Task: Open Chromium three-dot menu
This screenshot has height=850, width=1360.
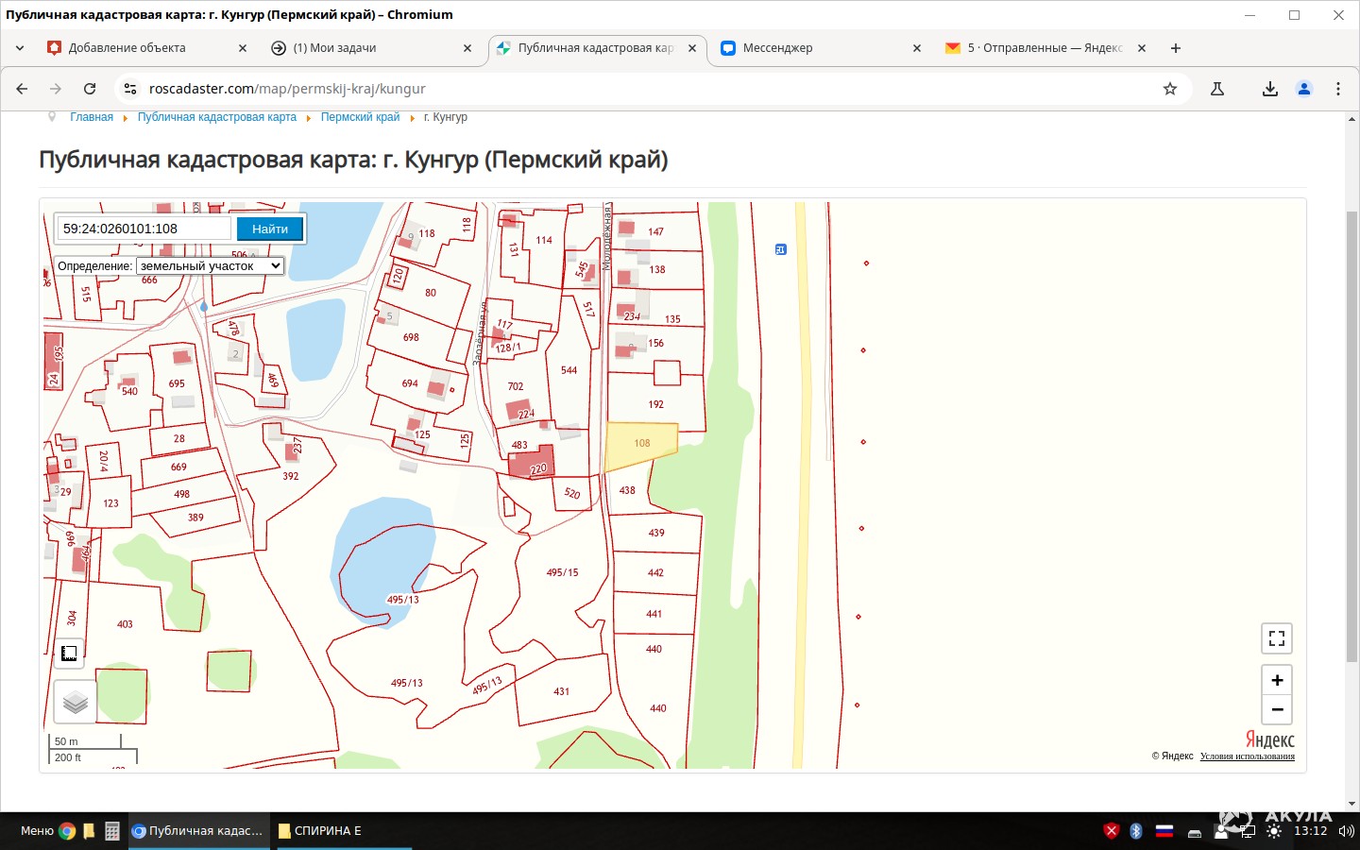Action: (1337, 89)
